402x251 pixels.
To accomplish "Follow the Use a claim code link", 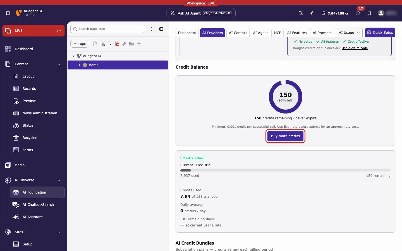I will coord(355,48).
